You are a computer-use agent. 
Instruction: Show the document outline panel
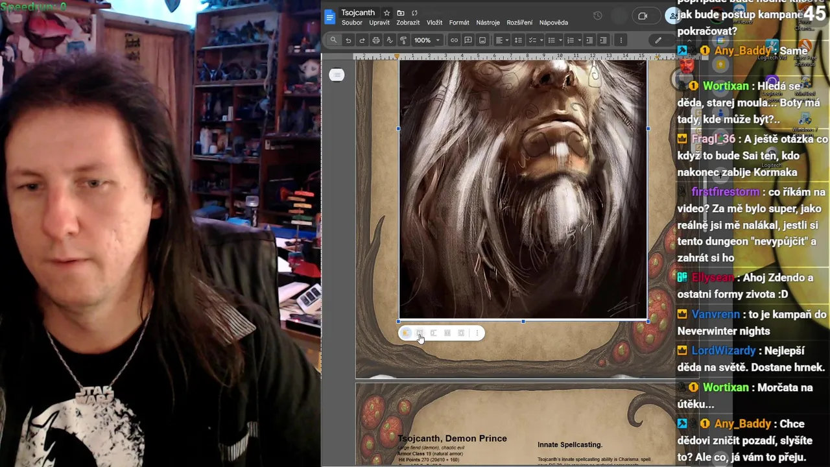coord(337,75)
